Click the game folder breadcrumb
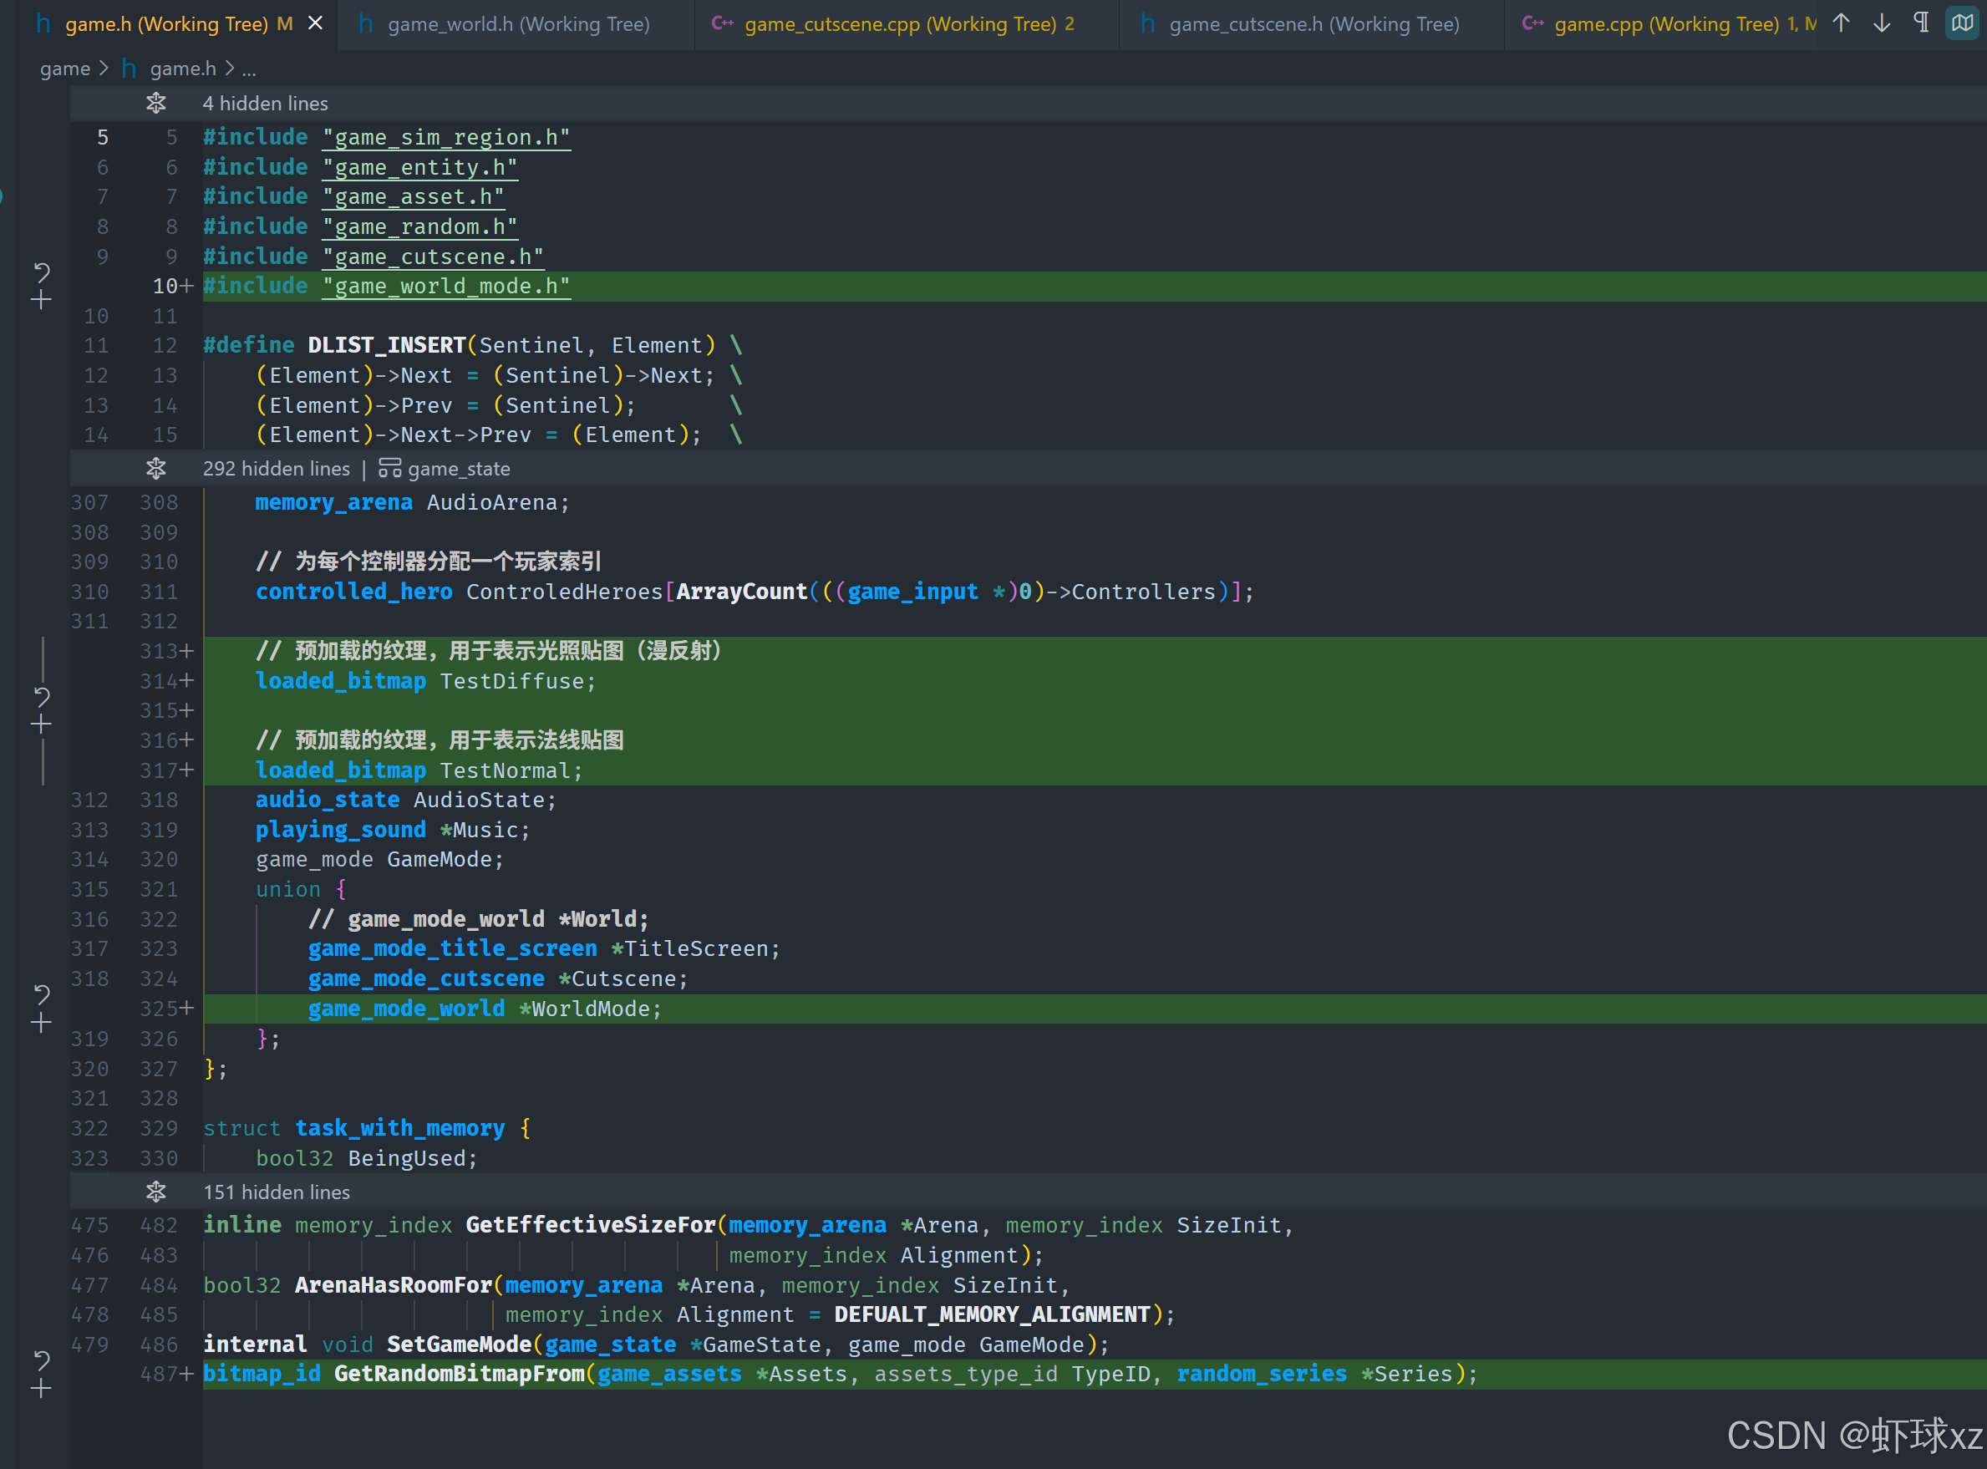This screenshot has width=1987, height=1469. tap(65, 69)
